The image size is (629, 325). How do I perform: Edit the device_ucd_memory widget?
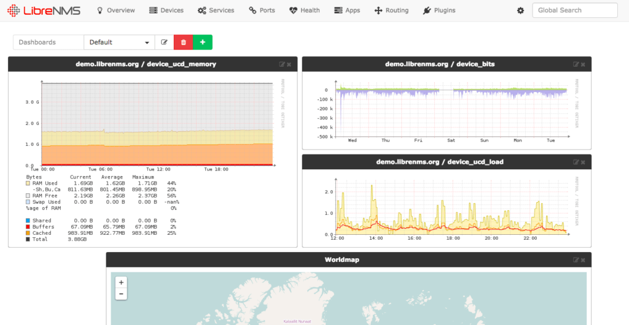pyautogui.click(x=282, y=64)
